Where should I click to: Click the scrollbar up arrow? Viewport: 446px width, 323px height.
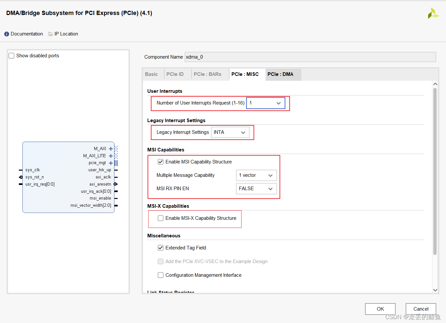pos(435,84)
